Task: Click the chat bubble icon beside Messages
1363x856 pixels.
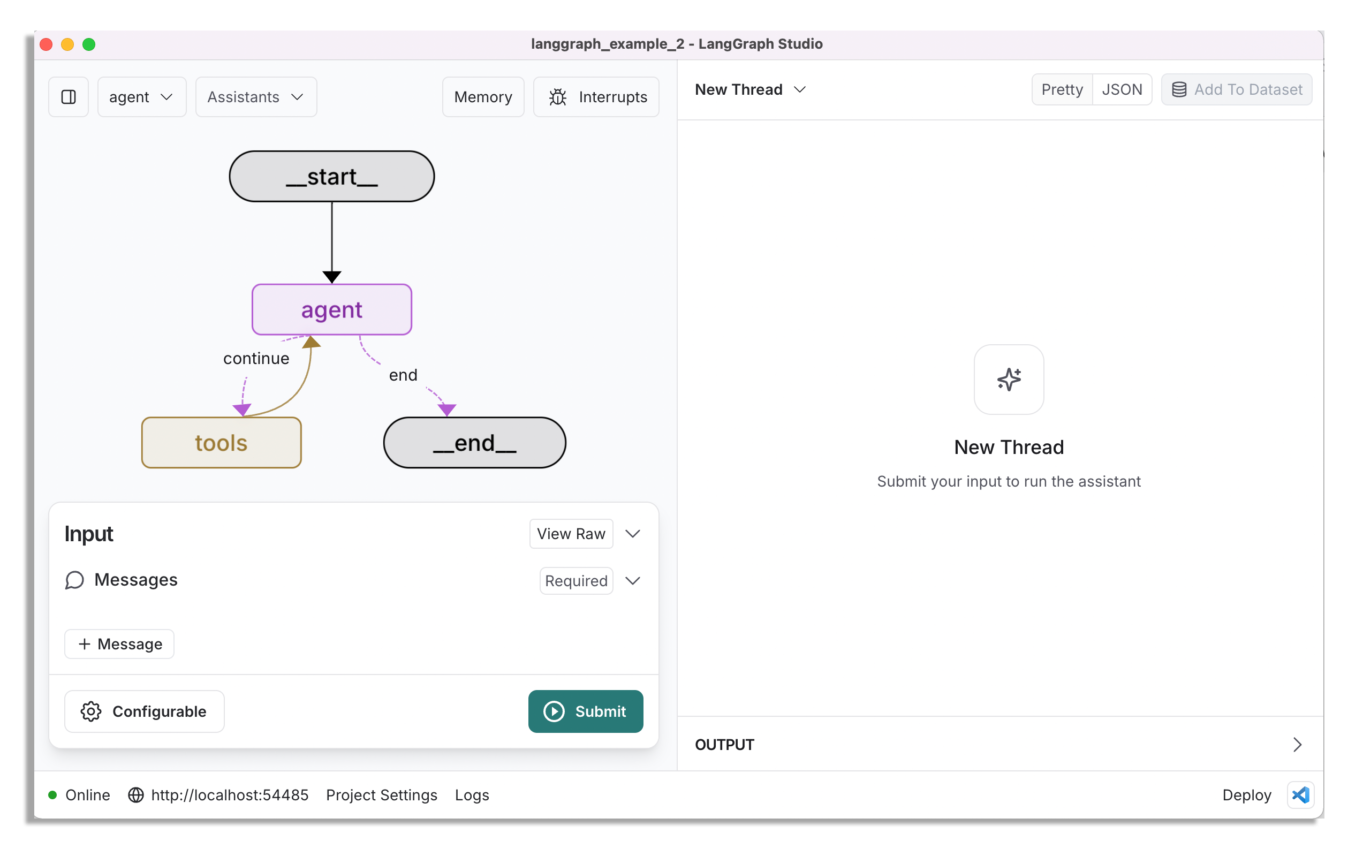Action: [x=74, y=580]
